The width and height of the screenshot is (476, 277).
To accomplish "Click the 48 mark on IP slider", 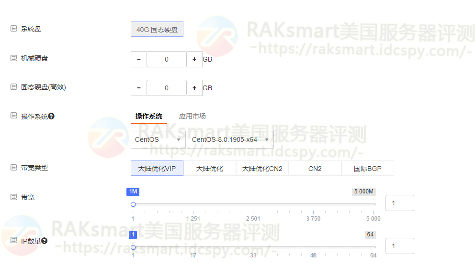I will pos(313,256).
